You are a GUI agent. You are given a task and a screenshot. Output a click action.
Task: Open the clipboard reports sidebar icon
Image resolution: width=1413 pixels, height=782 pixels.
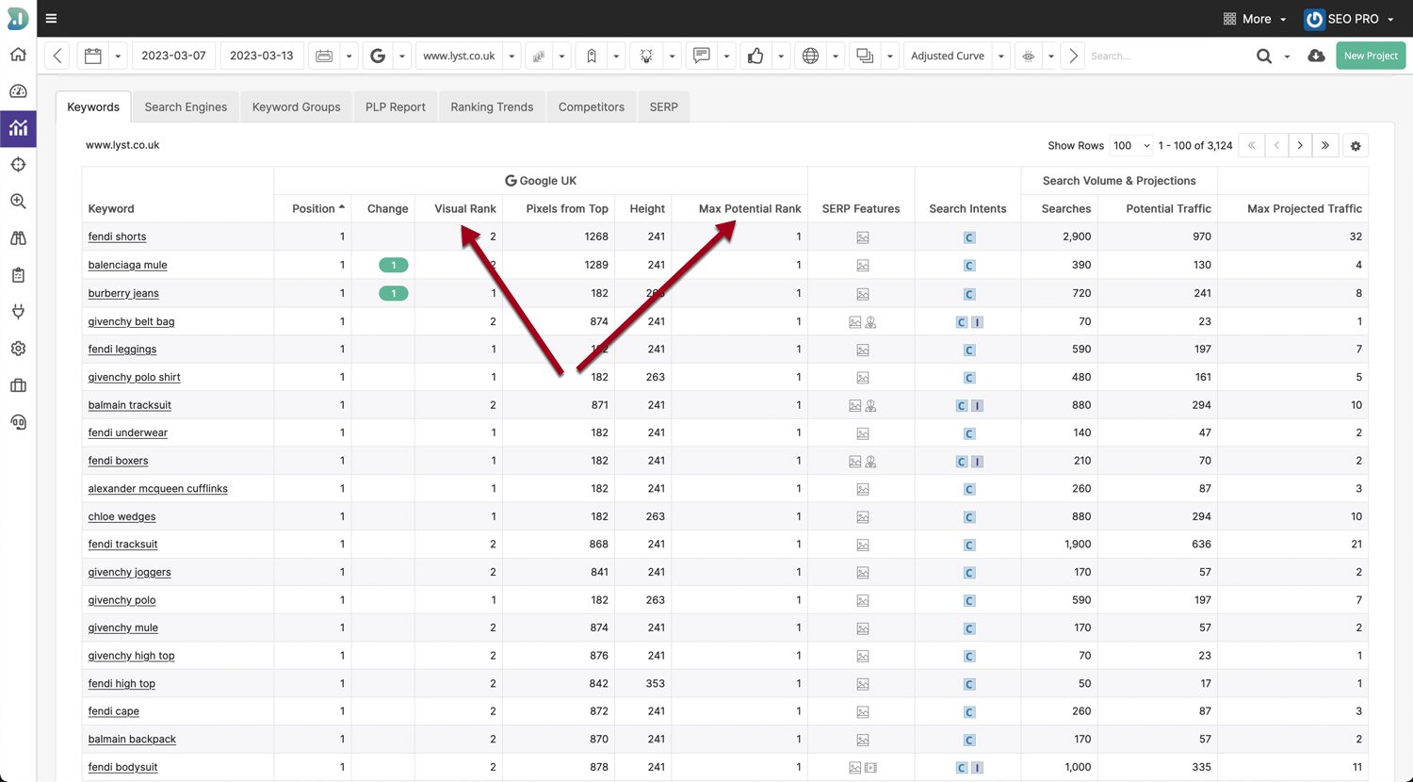tap(18, 275)
